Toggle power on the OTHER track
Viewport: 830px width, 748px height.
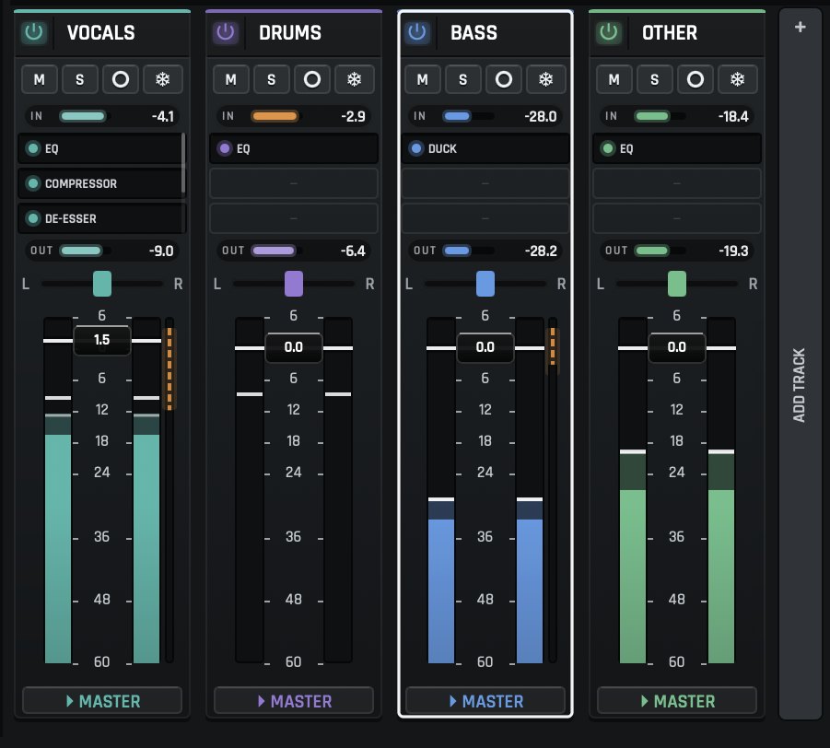[x=609, y=32]
